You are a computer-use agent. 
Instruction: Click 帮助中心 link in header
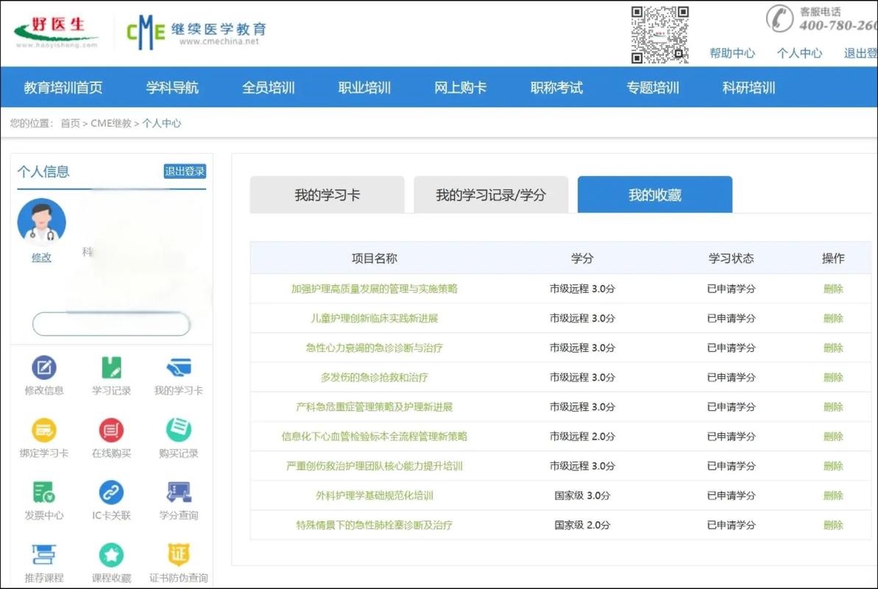click(x=732, y=53)
